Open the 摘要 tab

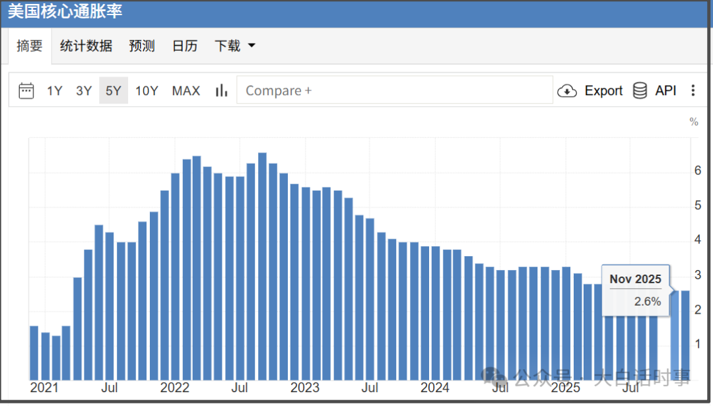30,46
